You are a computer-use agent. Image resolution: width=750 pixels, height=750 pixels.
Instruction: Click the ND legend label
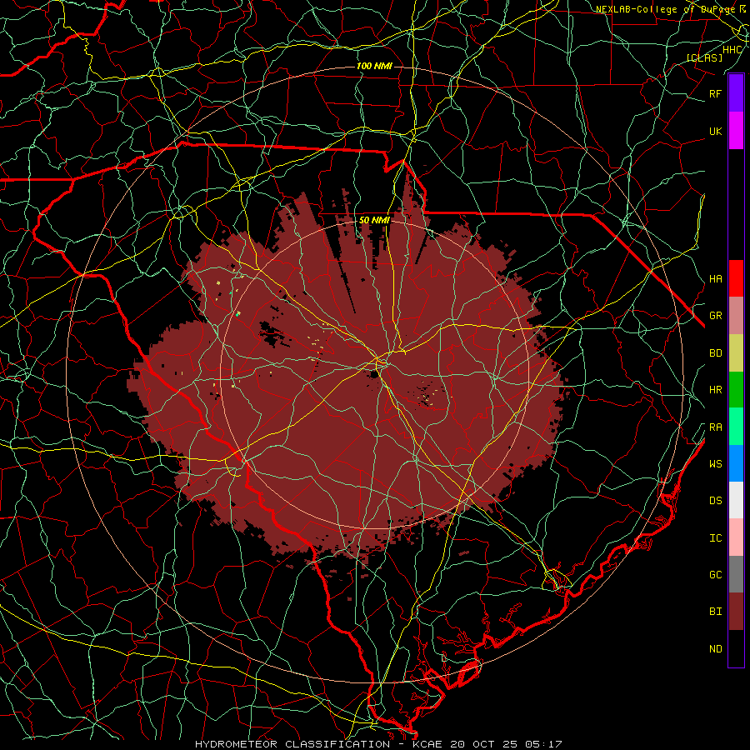715,649
